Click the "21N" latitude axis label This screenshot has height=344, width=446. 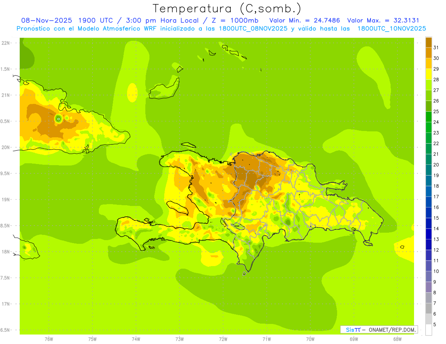pos(5,95)
